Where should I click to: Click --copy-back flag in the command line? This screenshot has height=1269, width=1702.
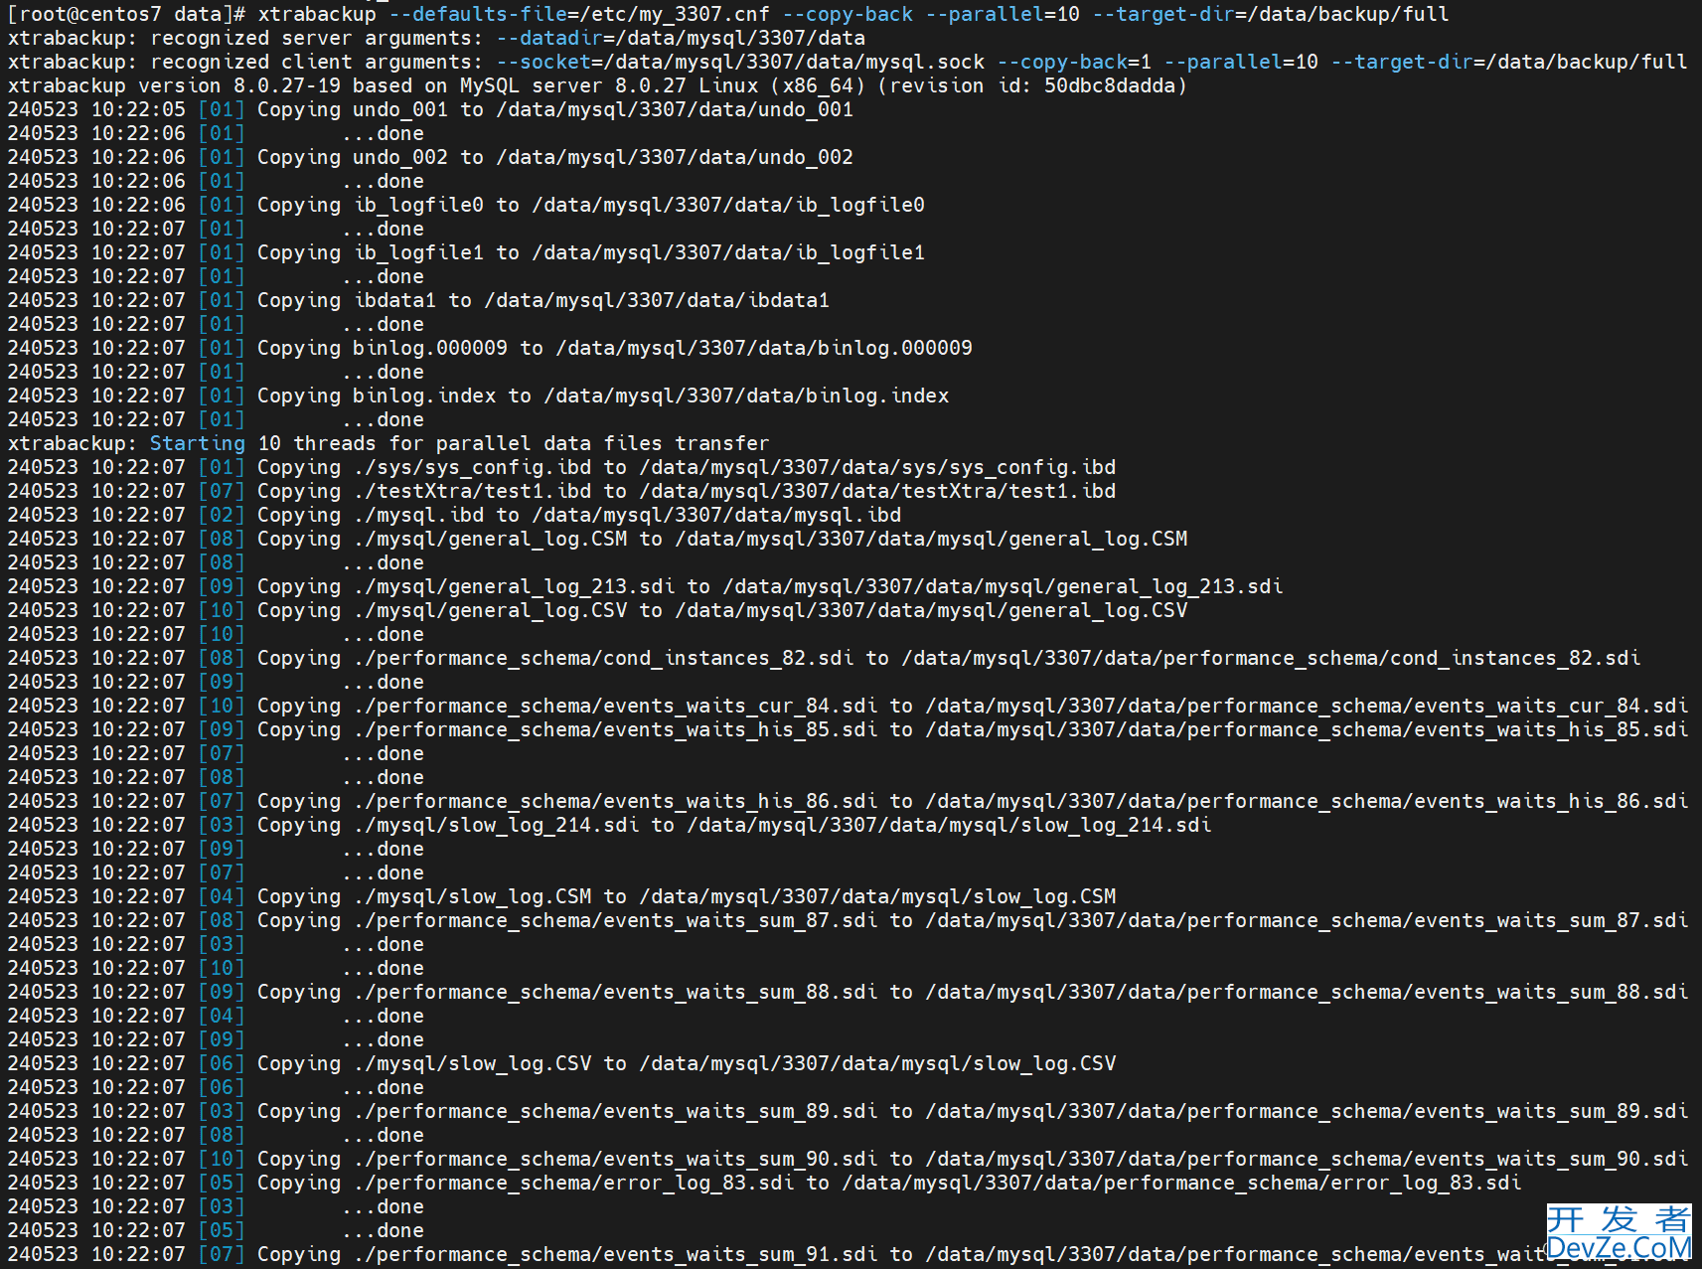(848, 14)
